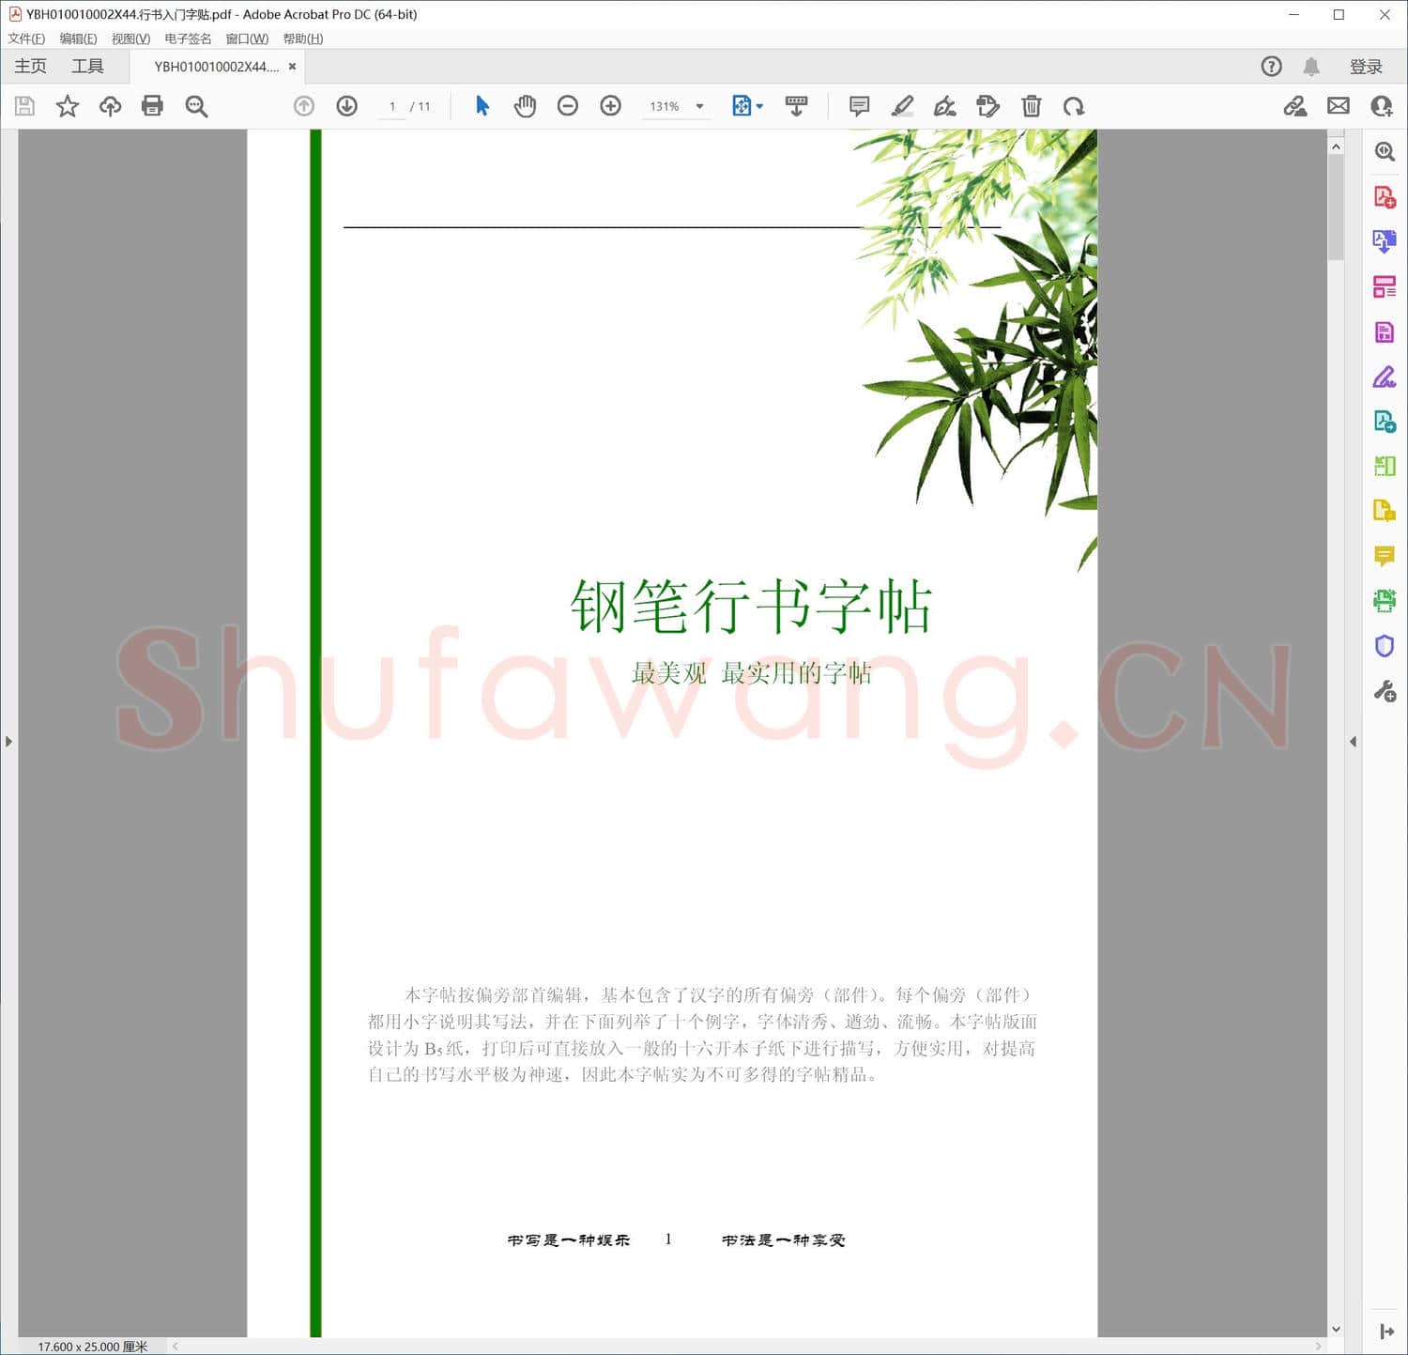The width and height of the screenshot is (1408, 1355).
Task: Save the file with the floppy disk icon
Action: pos(24,106)
